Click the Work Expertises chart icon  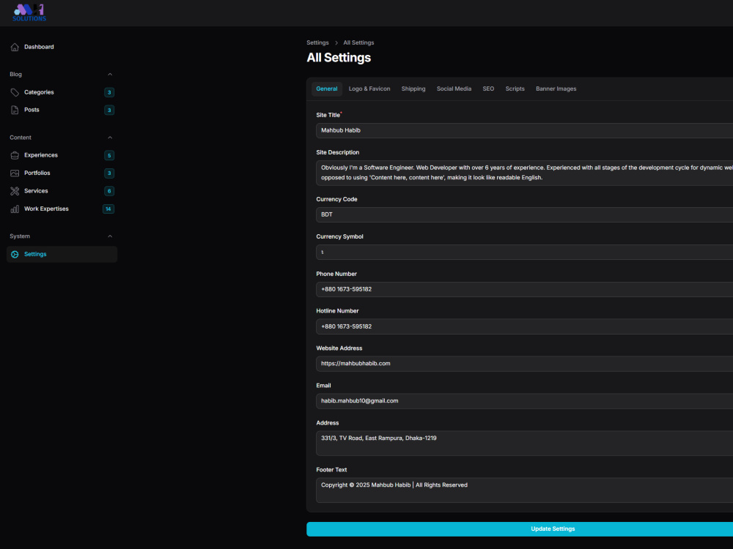click(x=15, y=209)
